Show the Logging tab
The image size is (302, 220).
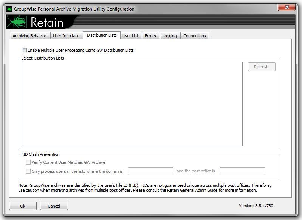click(x=169, y=36)
